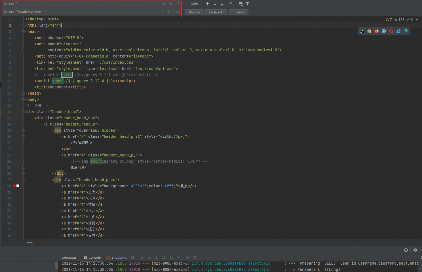Click the 1/239 match counter

(194, 4)
